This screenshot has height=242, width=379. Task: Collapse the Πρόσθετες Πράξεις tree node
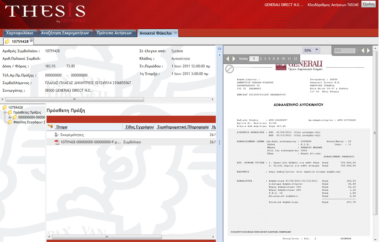(x=5, y=112)
